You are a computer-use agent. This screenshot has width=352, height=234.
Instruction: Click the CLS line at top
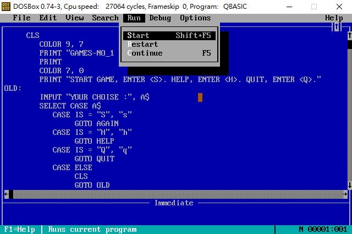(32, 36)
